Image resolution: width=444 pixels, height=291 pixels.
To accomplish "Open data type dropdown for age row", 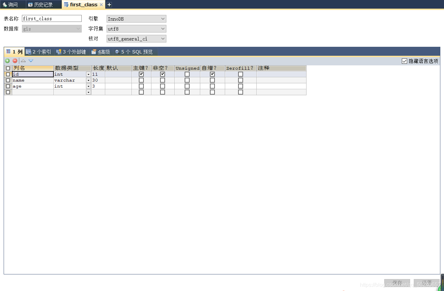I will point(89,86).
